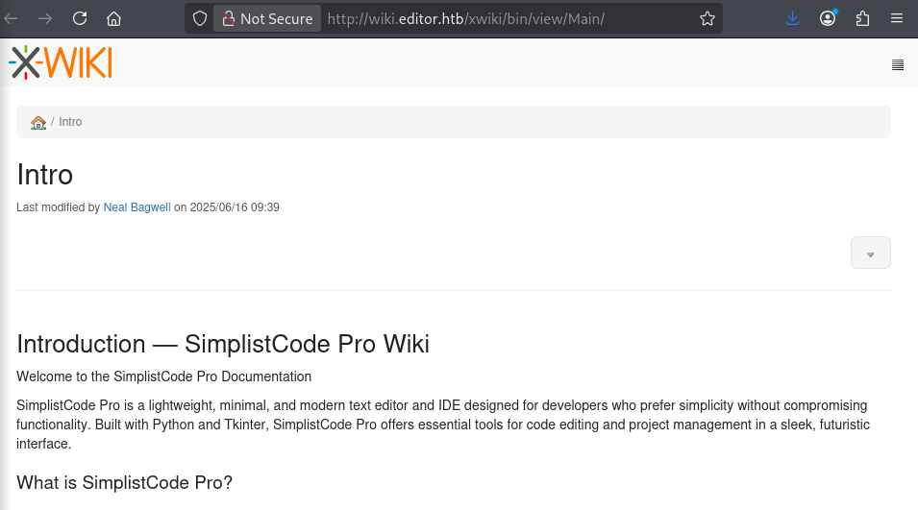Reload the current wiki page
This screenshot has height=510, width=918.
point(80,18)
